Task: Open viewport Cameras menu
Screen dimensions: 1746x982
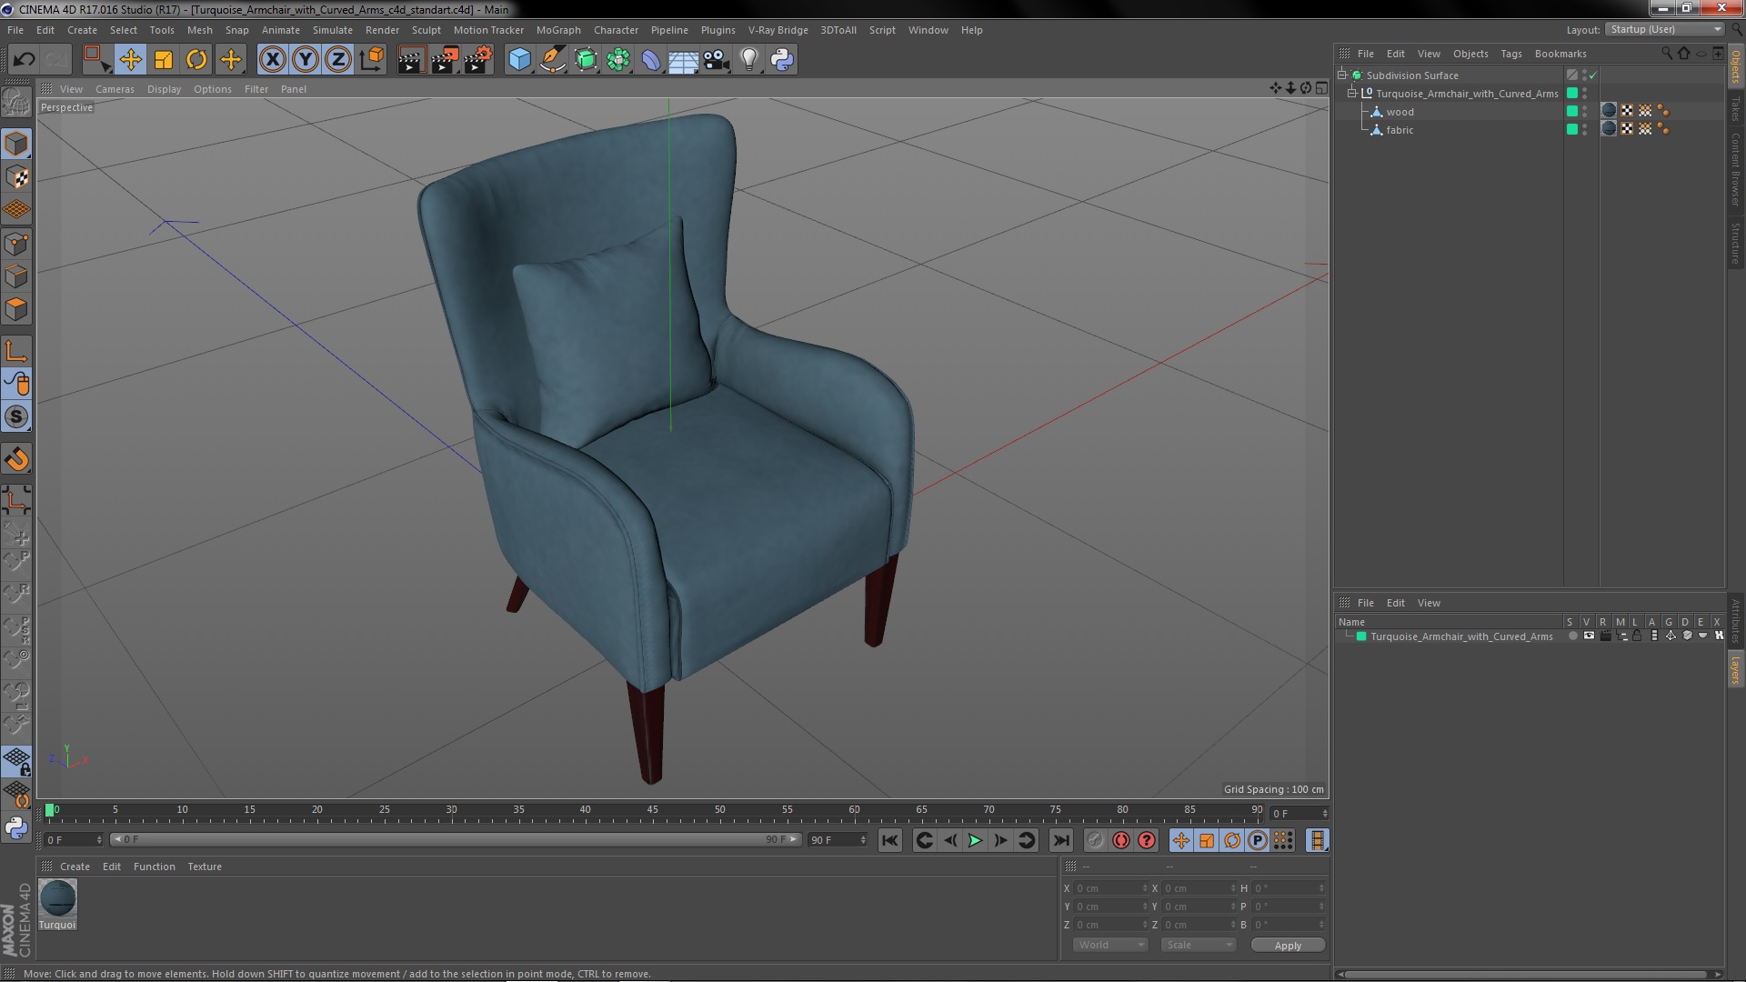Action: point(115,89)
